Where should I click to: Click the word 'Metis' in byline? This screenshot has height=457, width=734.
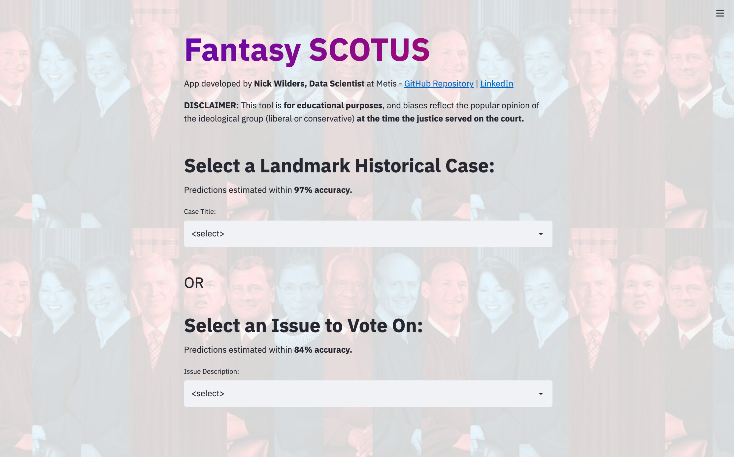point(386,84)
